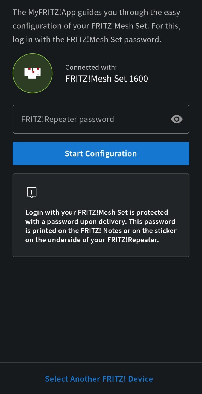Tap the FRITZ!Mesh Set device icon
Viewport: 202px width, 394px height.
pyautogui.click(x=33, y=73)
